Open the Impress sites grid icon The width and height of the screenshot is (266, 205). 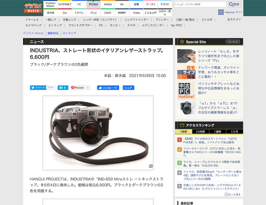click(221, 12)
